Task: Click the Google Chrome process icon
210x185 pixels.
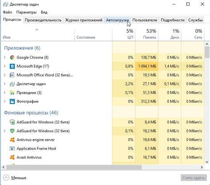Action: coord(12,58)
